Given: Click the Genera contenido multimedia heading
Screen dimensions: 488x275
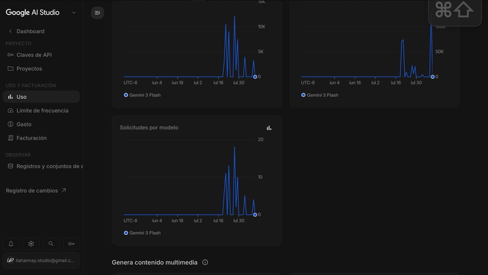Looking at the screenshot, I should pos(154,262).
